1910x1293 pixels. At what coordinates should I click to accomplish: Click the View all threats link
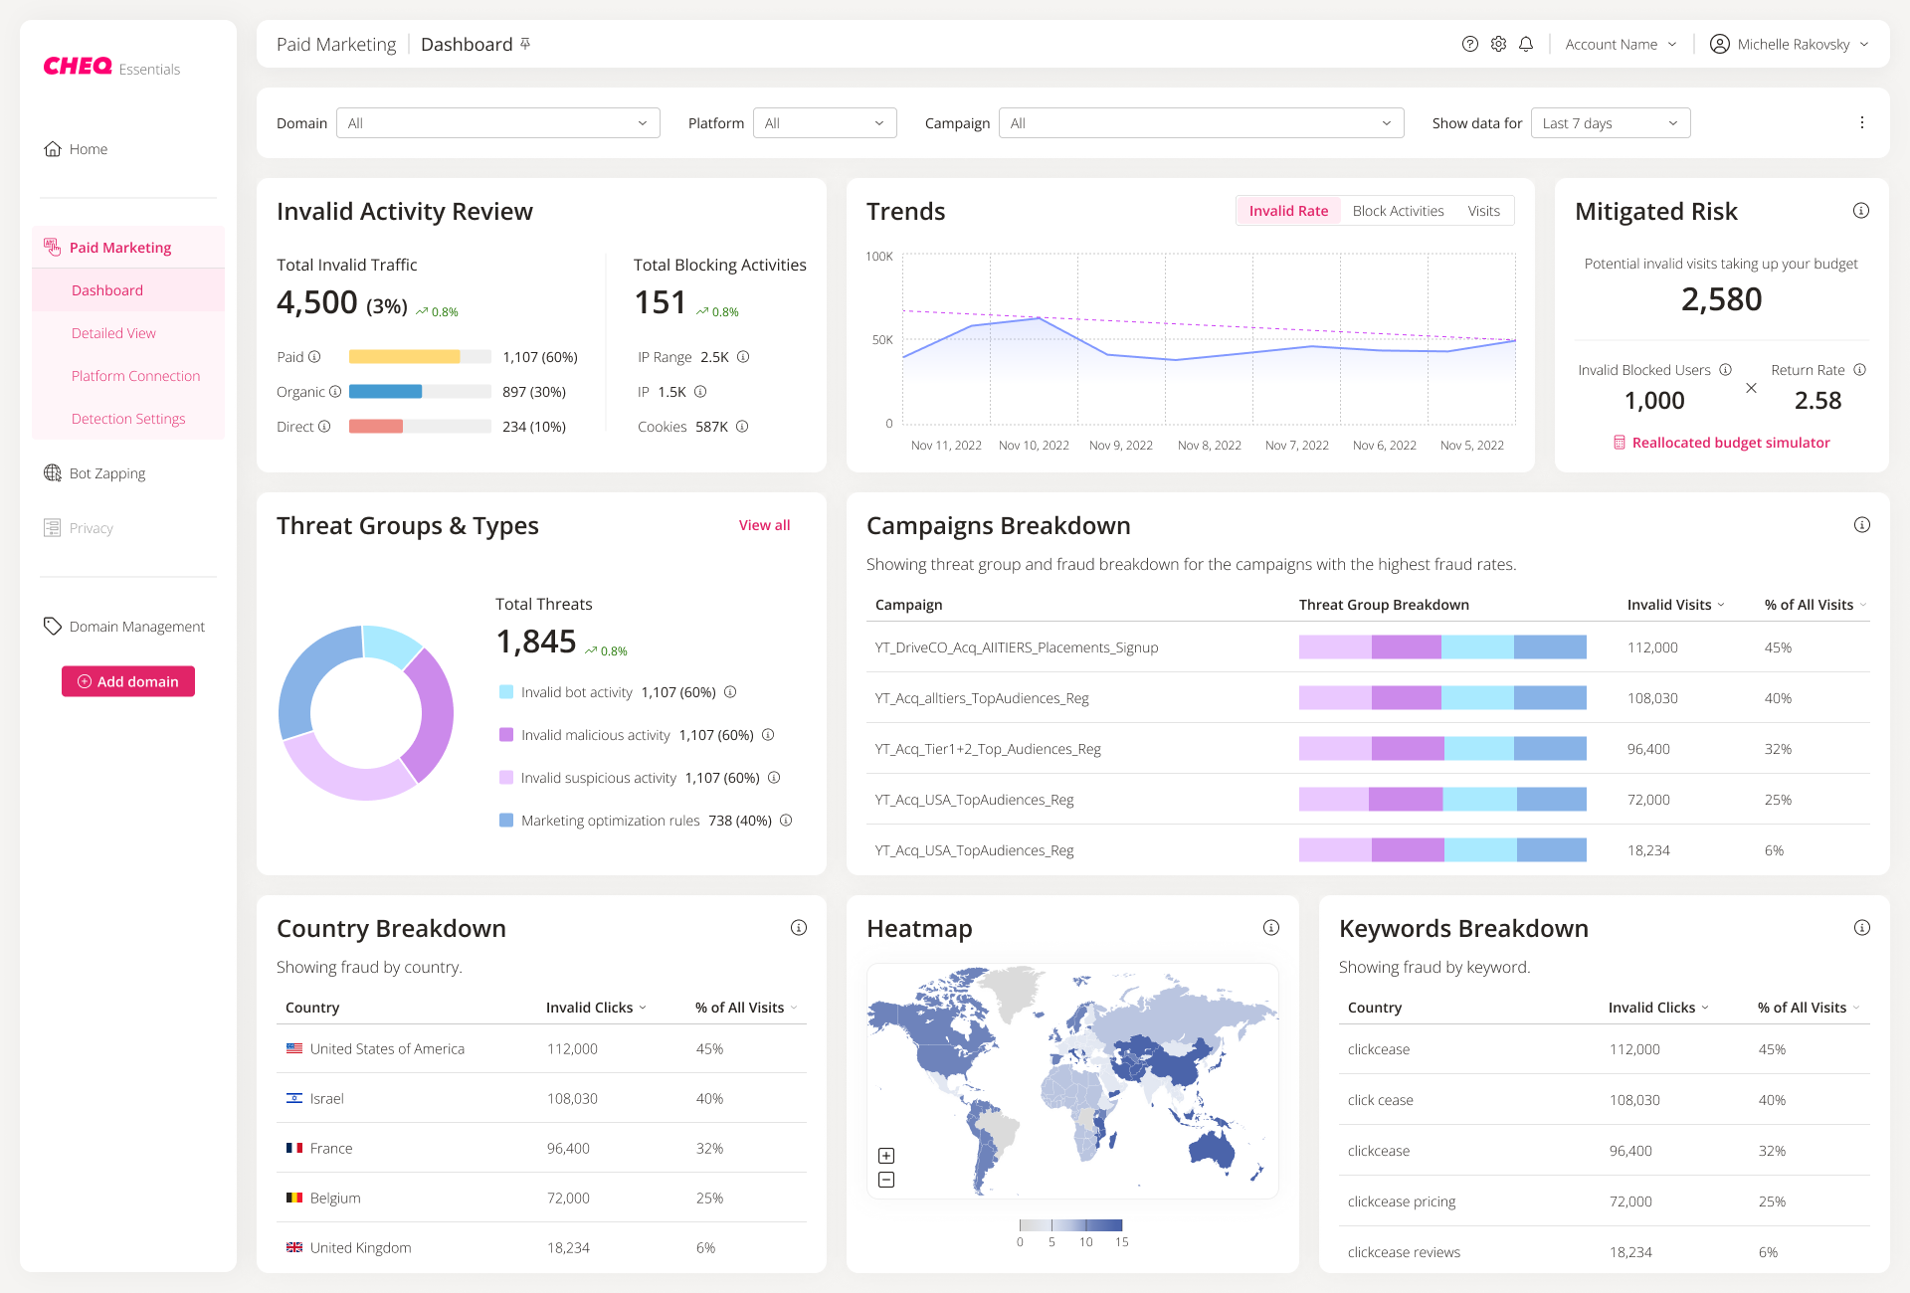763,524
